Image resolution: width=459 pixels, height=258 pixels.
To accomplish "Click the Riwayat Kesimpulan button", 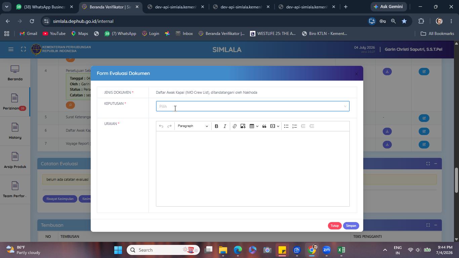I will coord(60,199).
